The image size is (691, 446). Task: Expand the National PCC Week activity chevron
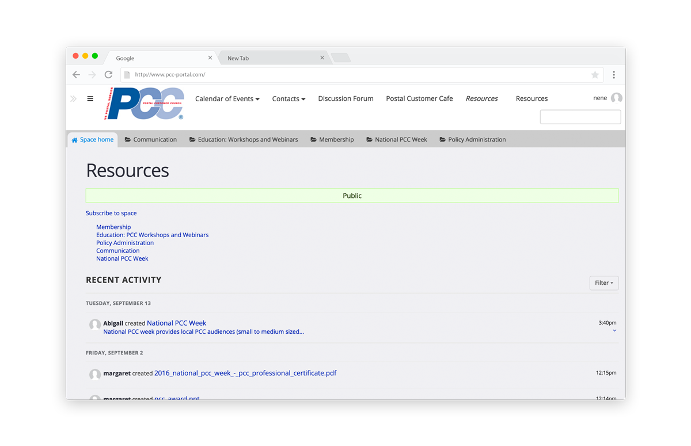coord(614,331)
